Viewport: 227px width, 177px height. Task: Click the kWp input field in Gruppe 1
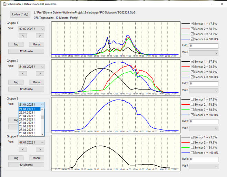click(x=204, y=45)
